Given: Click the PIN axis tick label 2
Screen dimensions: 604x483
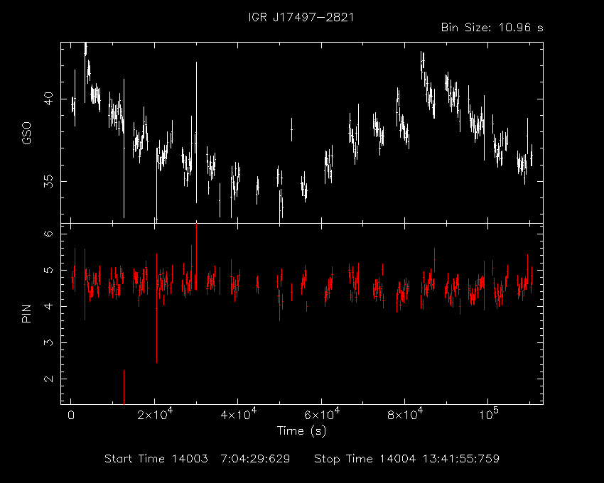Looking at the screenshot, I should [48, 379].
